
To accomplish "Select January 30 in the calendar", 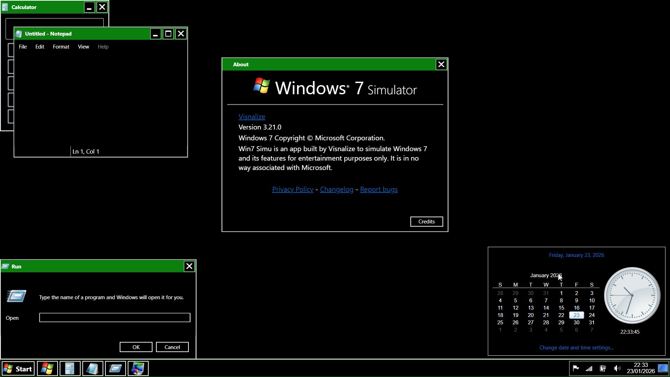I will [576, 323].
